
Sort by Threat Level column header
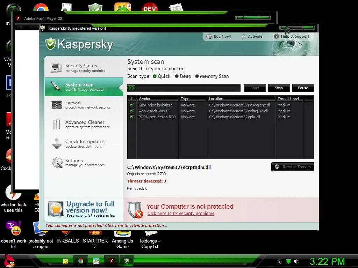289,99
